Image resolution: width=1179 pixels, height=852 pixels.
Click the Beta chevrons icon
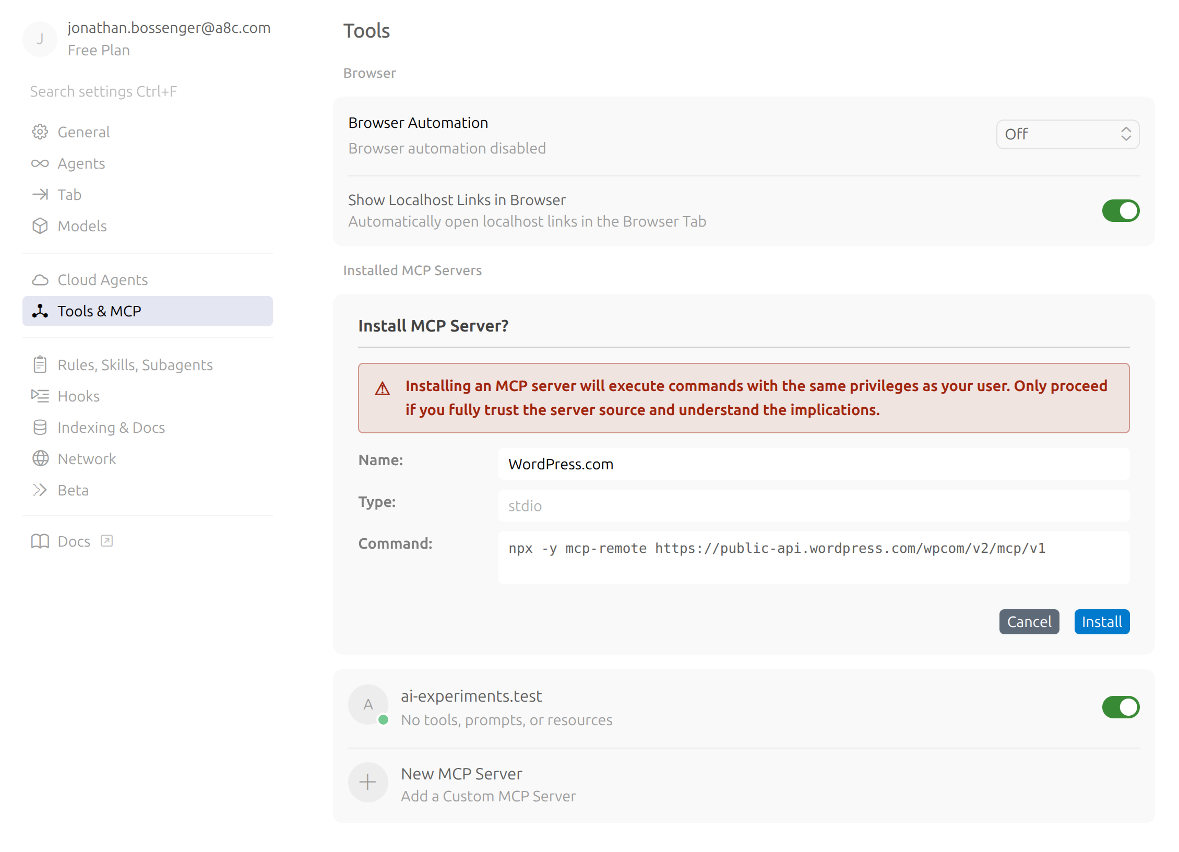(x=40, y=490)
